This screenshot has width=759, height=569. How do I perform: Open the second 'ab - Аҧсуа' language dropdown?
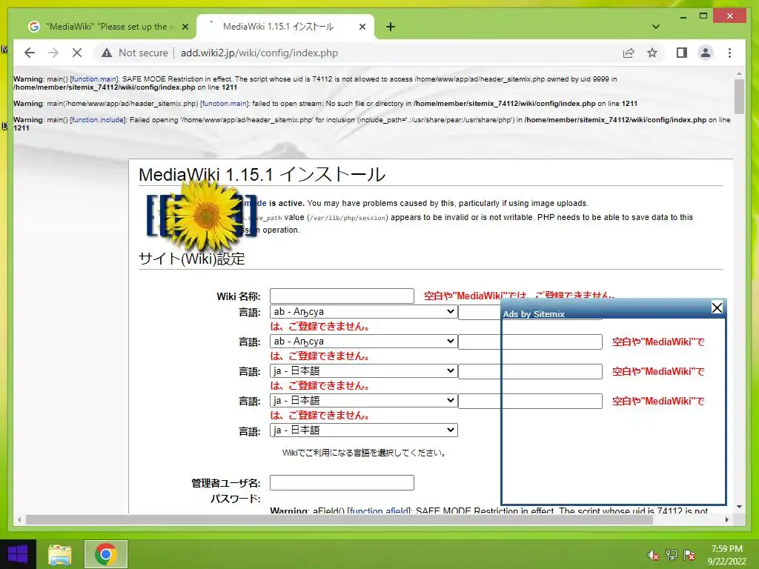point(363,341)
